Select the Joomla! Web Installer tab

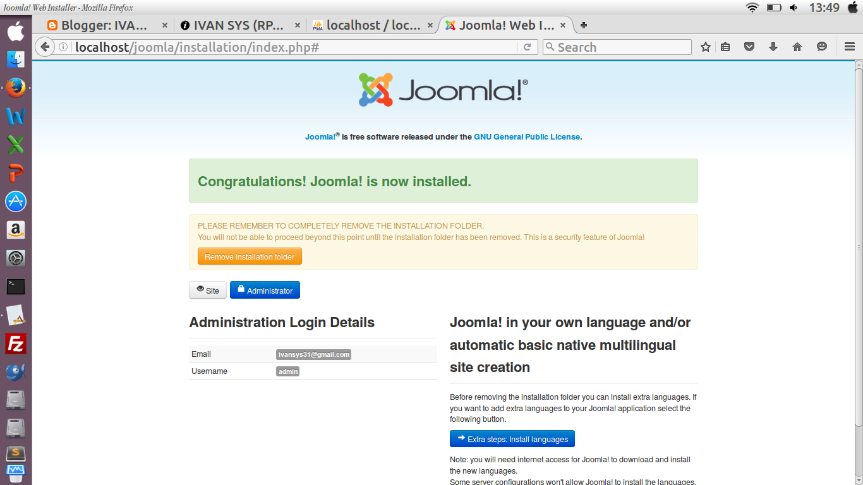coord(505,25)
